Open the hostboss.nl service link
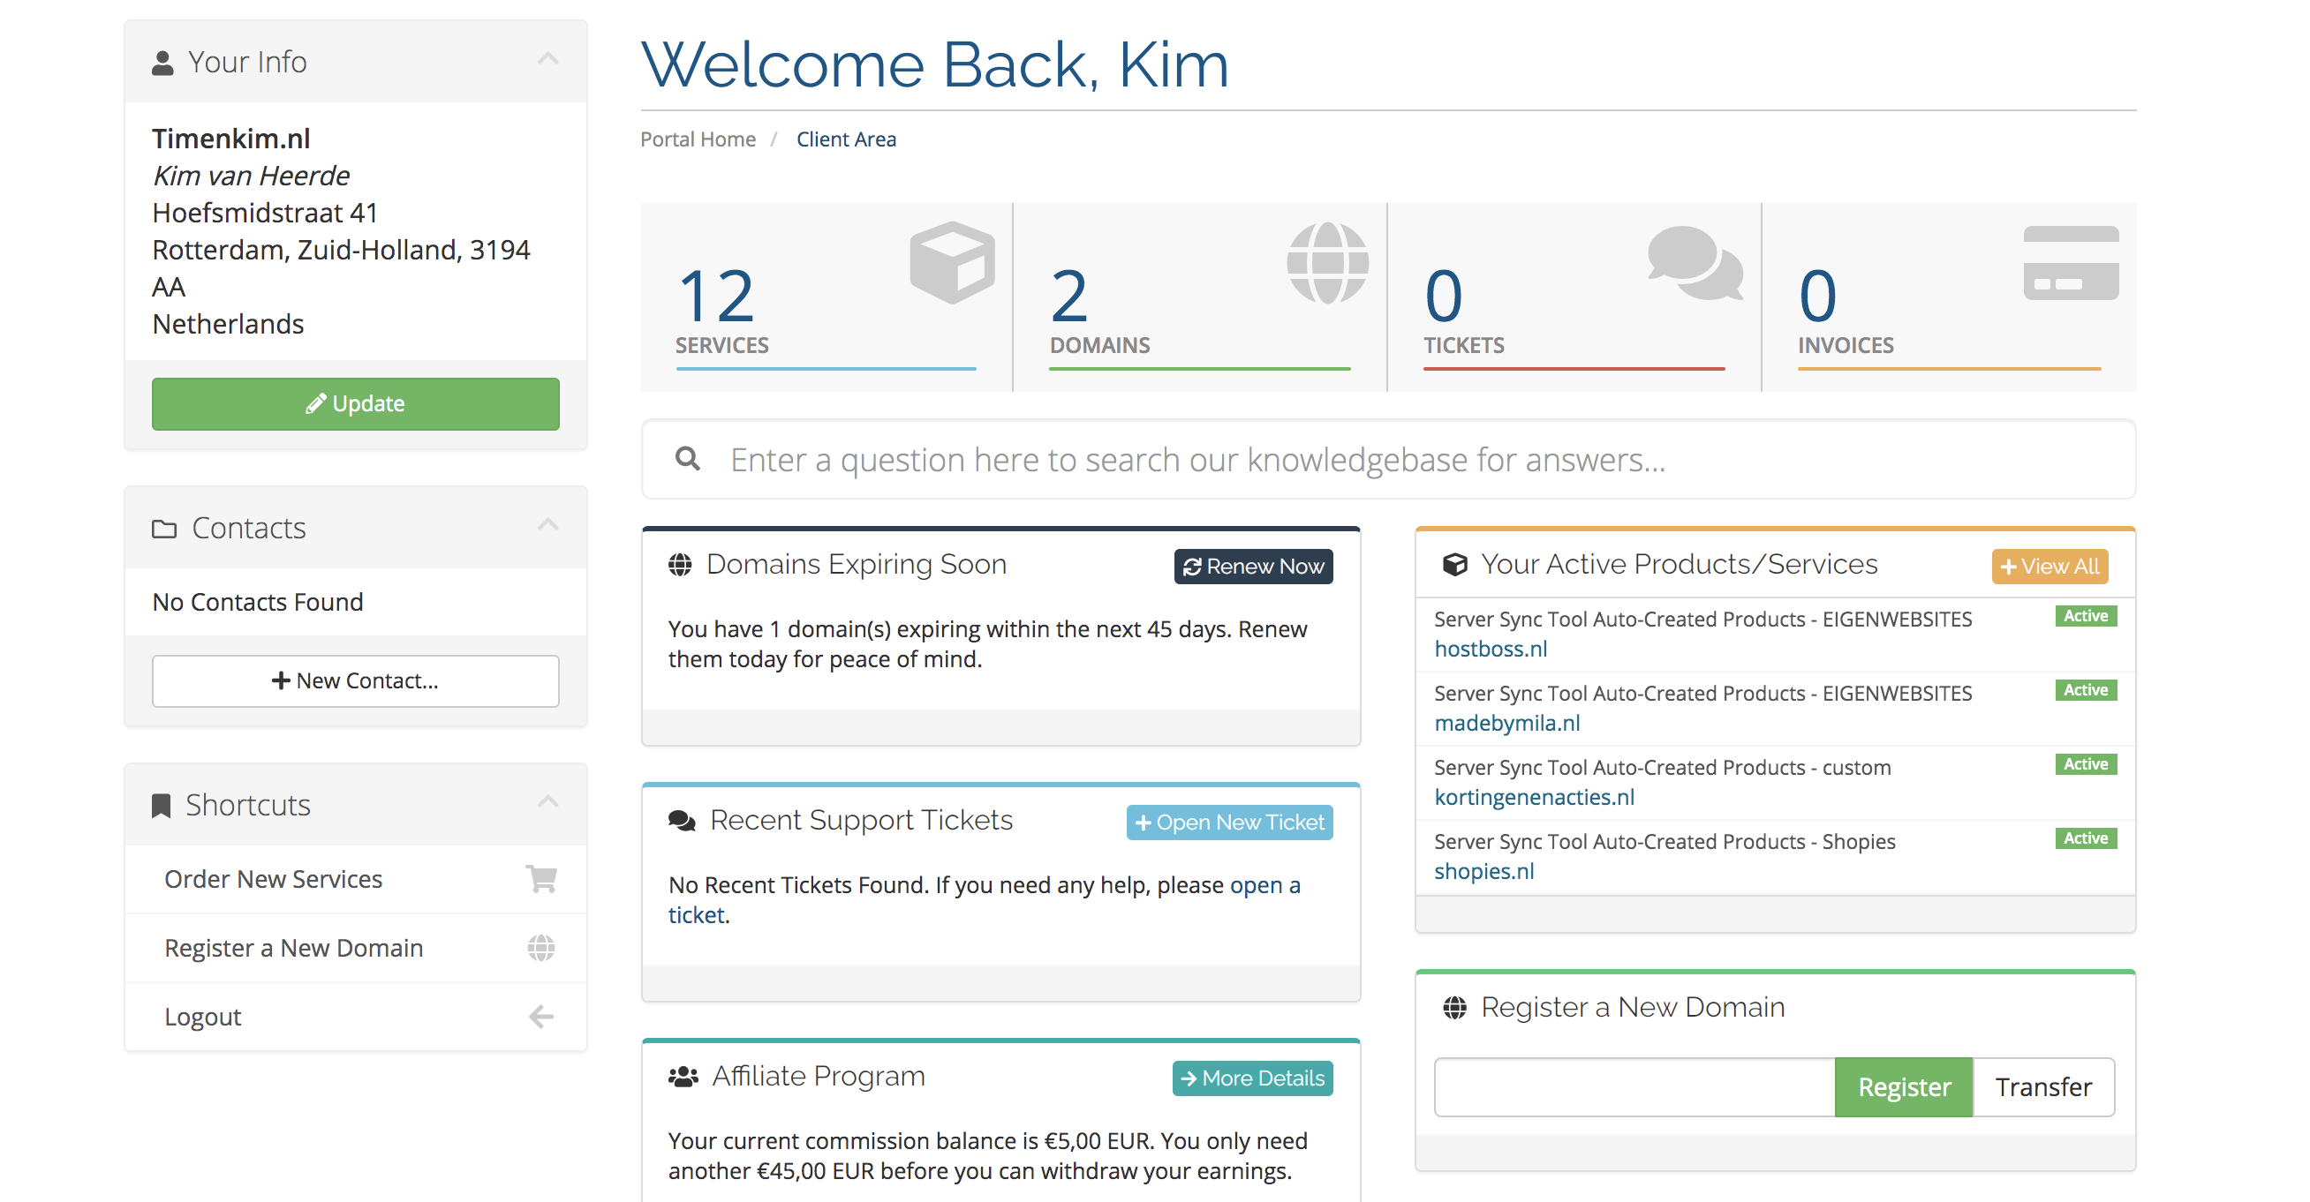 [x=1491, y=649]
